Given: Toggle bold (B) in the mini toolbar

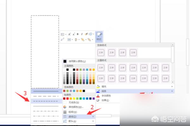Looking at the screenshot, I should 78,34.
